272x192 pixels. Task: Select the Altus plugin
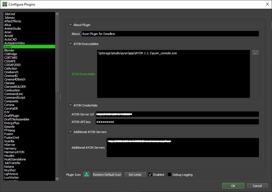[29, 25]
